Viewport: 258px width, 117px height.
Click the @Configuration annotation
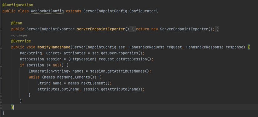[18, 5]
